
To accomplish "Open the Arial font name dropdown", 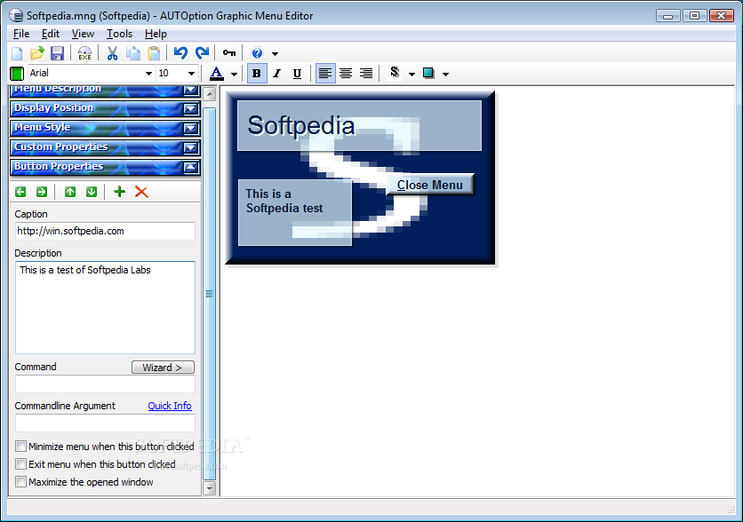I will point(148,74).
